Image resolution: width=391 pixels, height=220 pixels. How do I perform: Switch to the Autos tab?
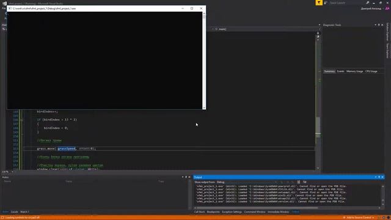[x=5, y=212]
